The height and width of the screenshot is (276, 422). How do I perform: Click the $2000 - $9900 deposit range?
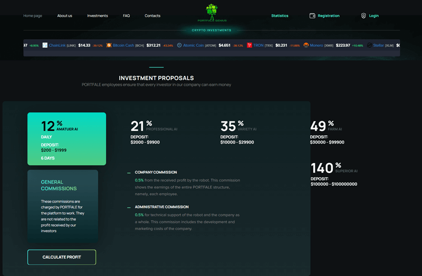pyautogui.click(x=145, y=142)
